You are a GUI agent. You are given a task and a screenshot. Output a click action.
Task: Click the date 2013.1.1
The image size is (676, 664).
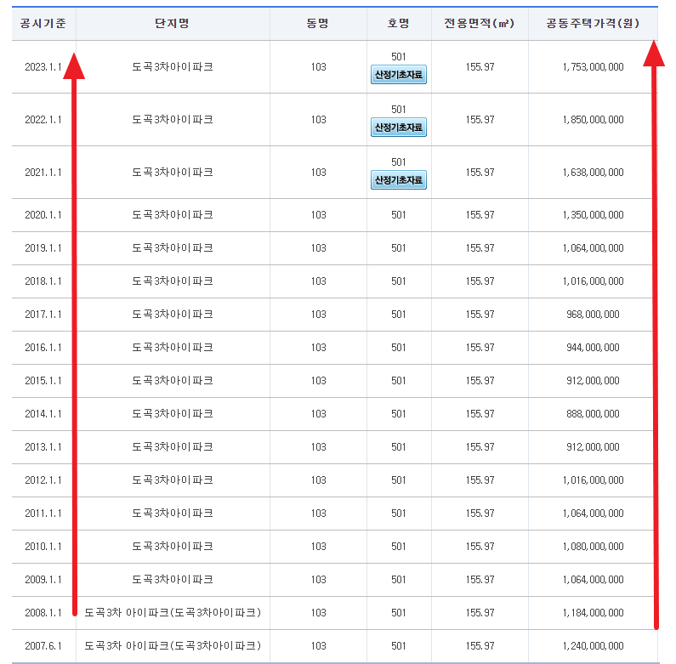click(43, 447)
